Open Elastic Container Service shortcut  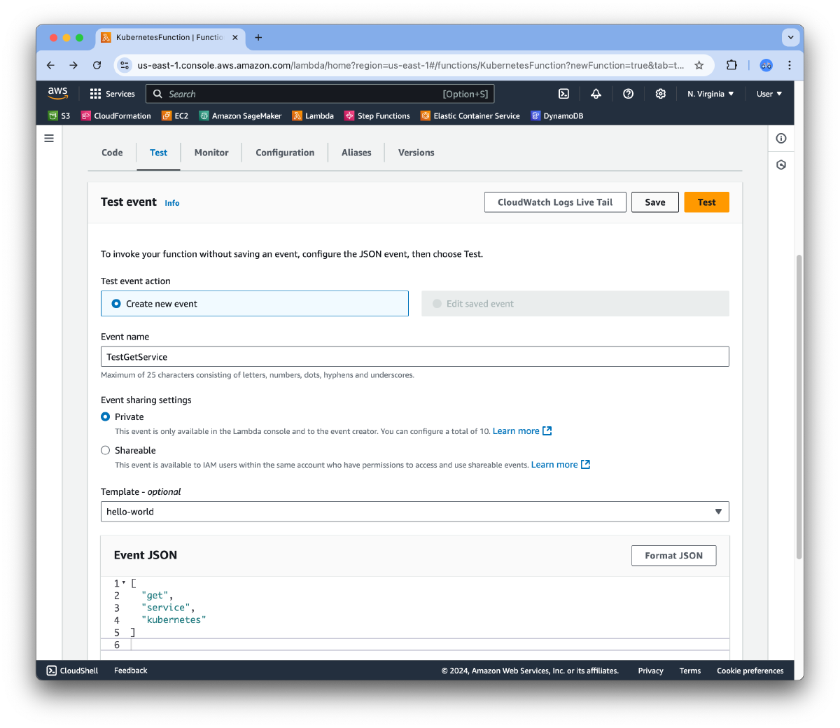tap(470, 116)
